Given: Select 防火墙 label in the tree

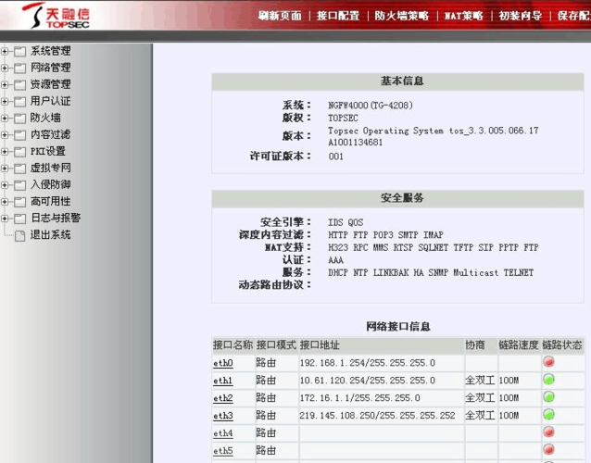Looking at the screenshot, I should 45,118.
